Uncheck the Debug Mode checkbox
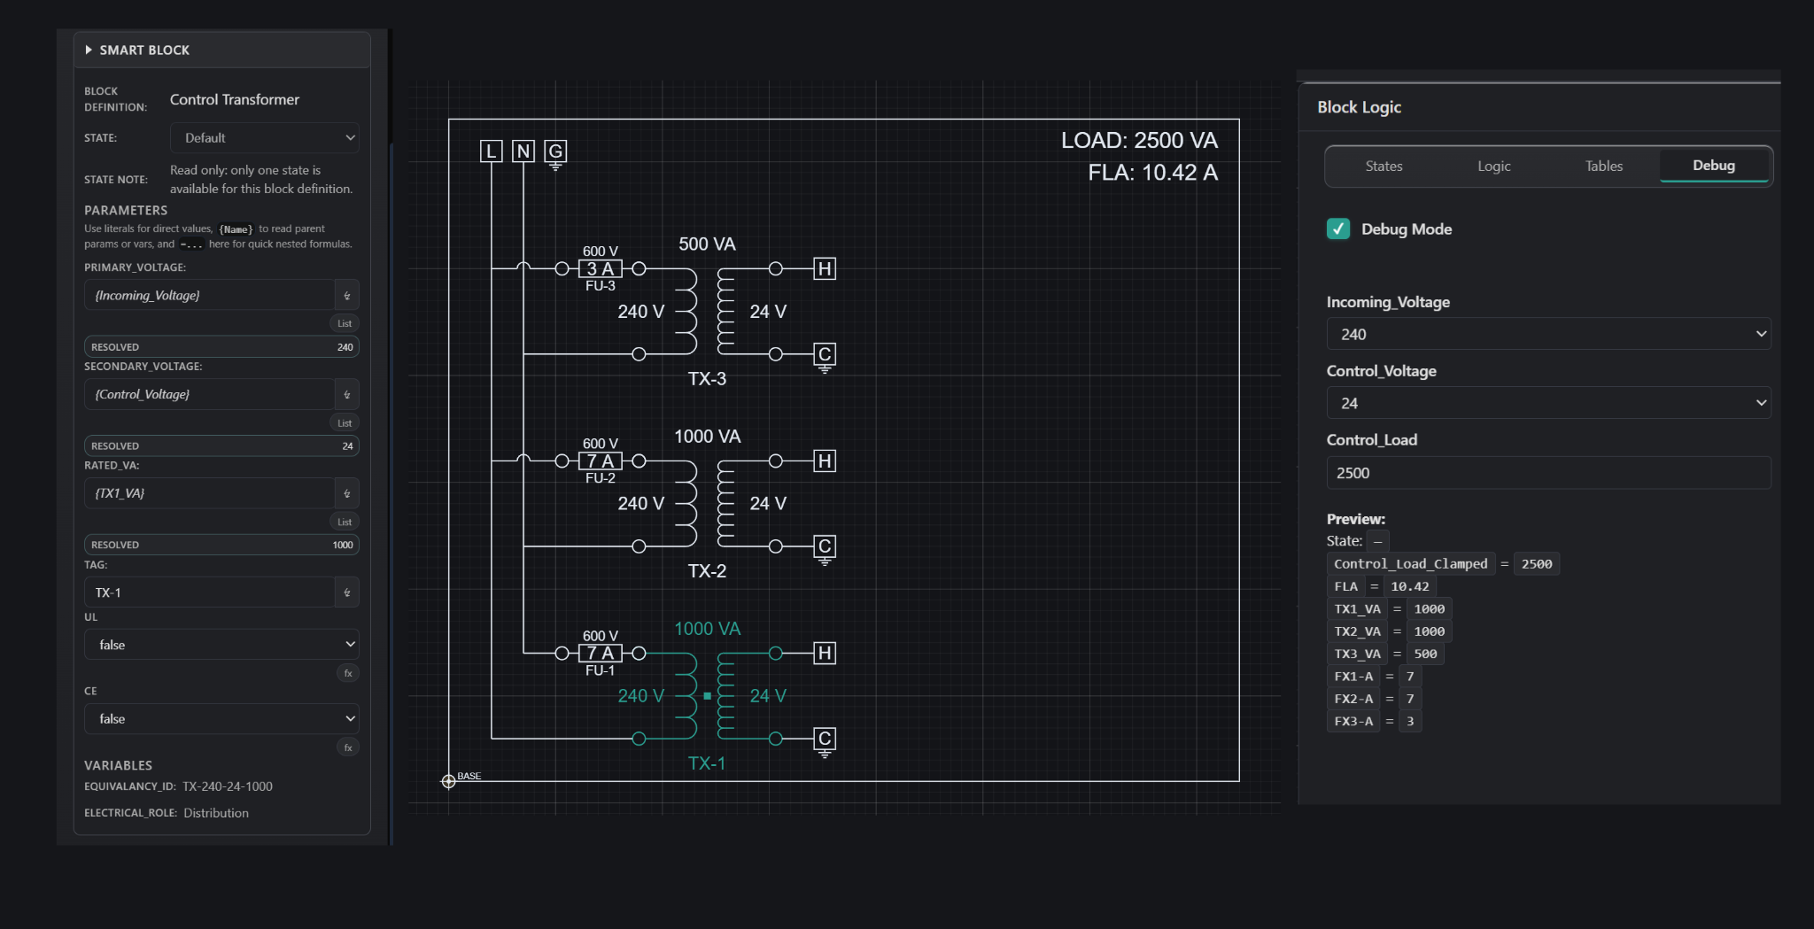 point(1338,229)
